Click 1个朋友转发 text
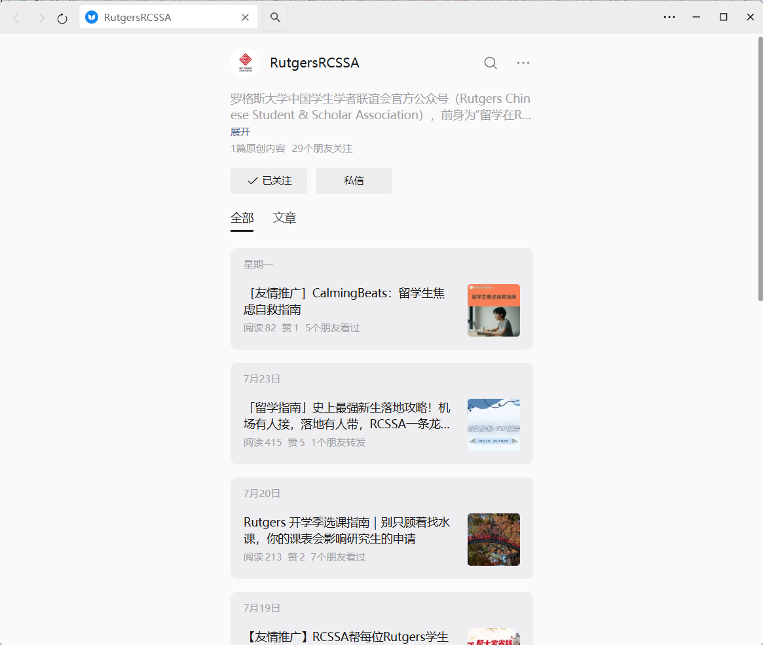The image size is (763, 645). coord(338,443)
